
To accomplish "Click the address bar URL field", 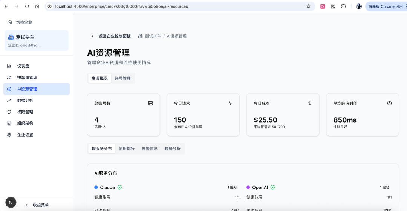I will tap(179, 6).
